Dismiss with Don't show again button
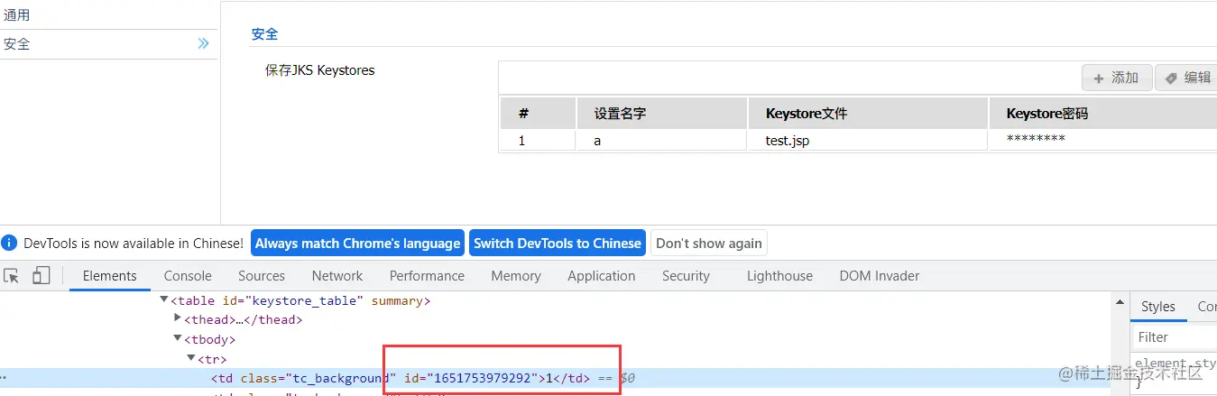 (709, 244)
